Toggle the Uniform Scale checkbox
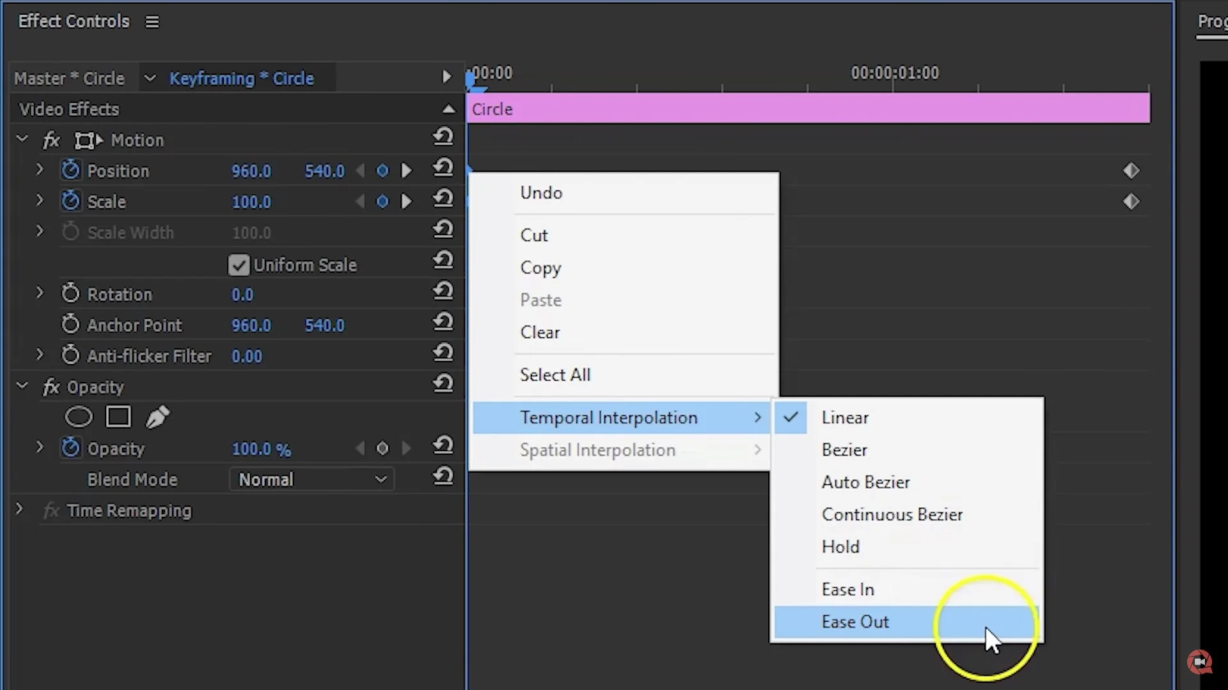Screen dimensions: 1228x690 pyautogui.click(x=239, y=265)
